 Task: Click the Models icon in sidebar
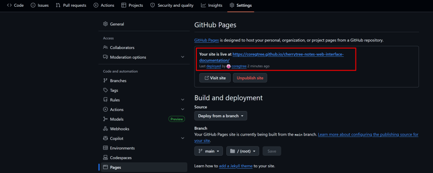105,119
